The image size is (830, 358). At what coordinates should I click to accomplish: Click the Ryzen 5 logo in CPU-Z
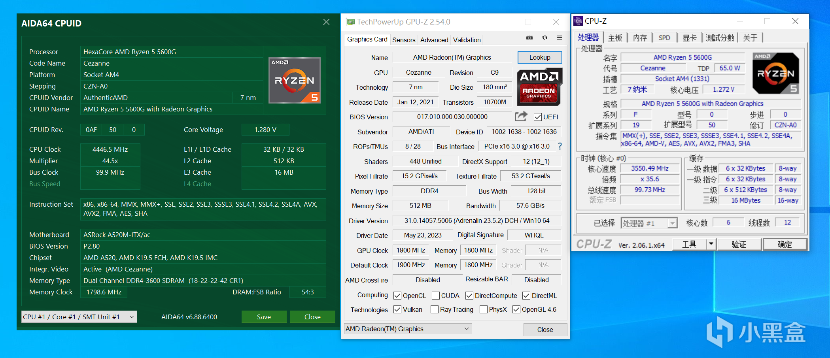click(775, 73)
